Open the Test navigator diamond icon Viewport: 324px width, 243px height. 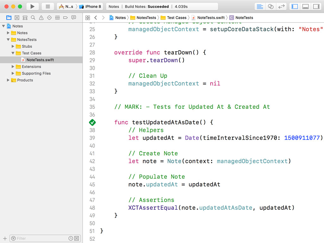click(49, 17)
